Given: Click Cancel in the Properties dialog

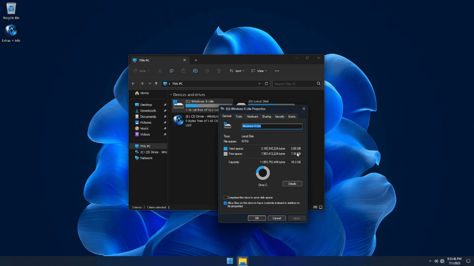Looking at the screenshot, I should [x=277, y=218].
